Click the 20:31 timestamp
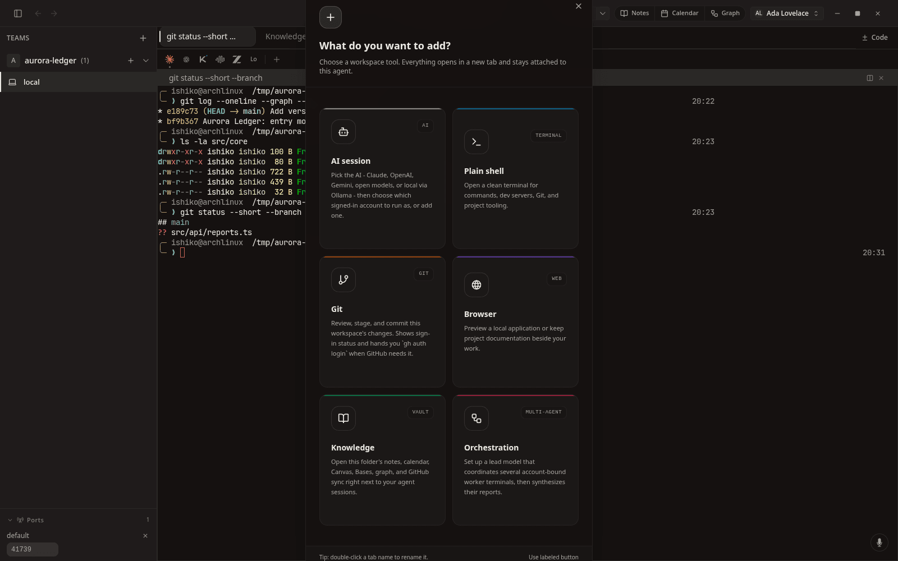The image size is (898, 561). click(874, 253)
